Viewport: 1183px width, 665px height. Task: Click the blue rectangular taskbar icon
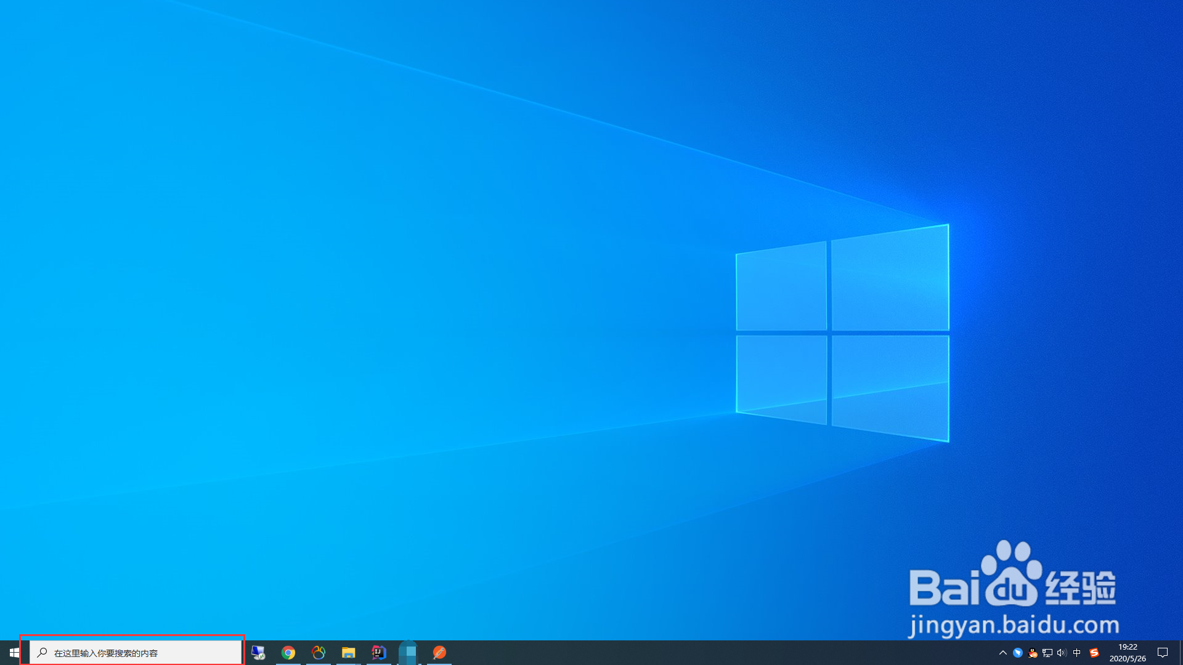coord(409,653)
